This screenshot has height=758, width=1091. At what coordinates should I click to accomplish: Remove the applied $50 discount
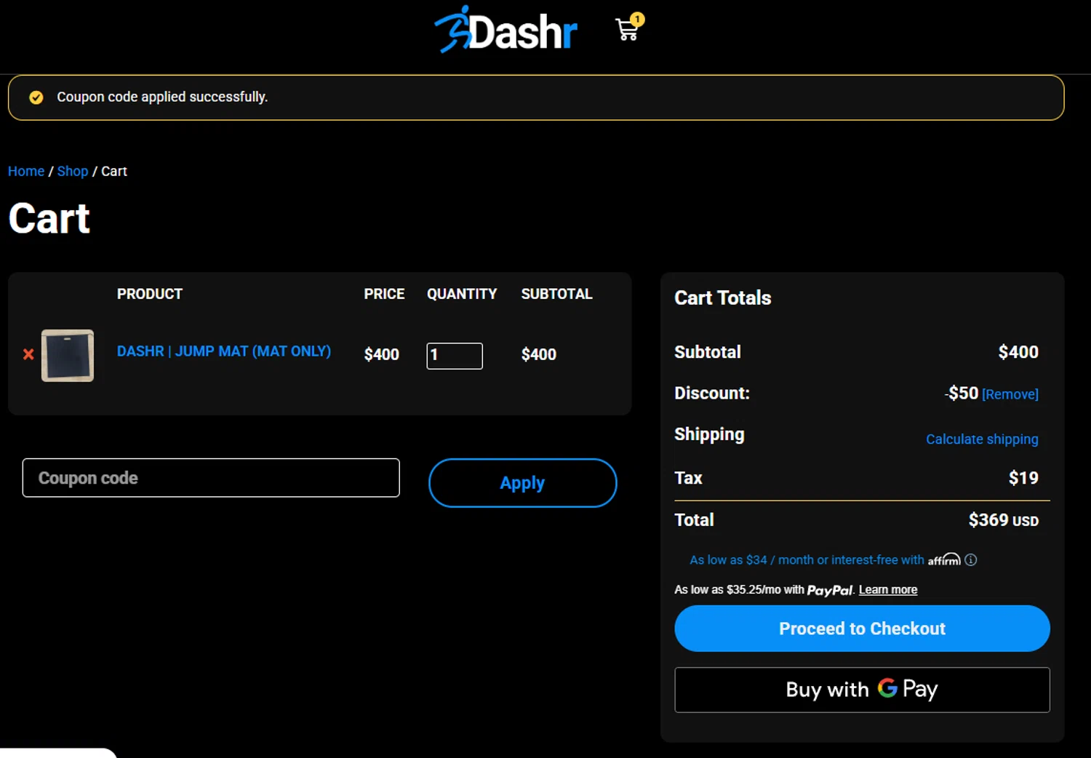coord(1010,394)
